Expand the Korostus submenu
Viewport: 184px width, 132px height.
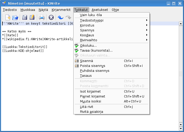(x=87, y=25)
